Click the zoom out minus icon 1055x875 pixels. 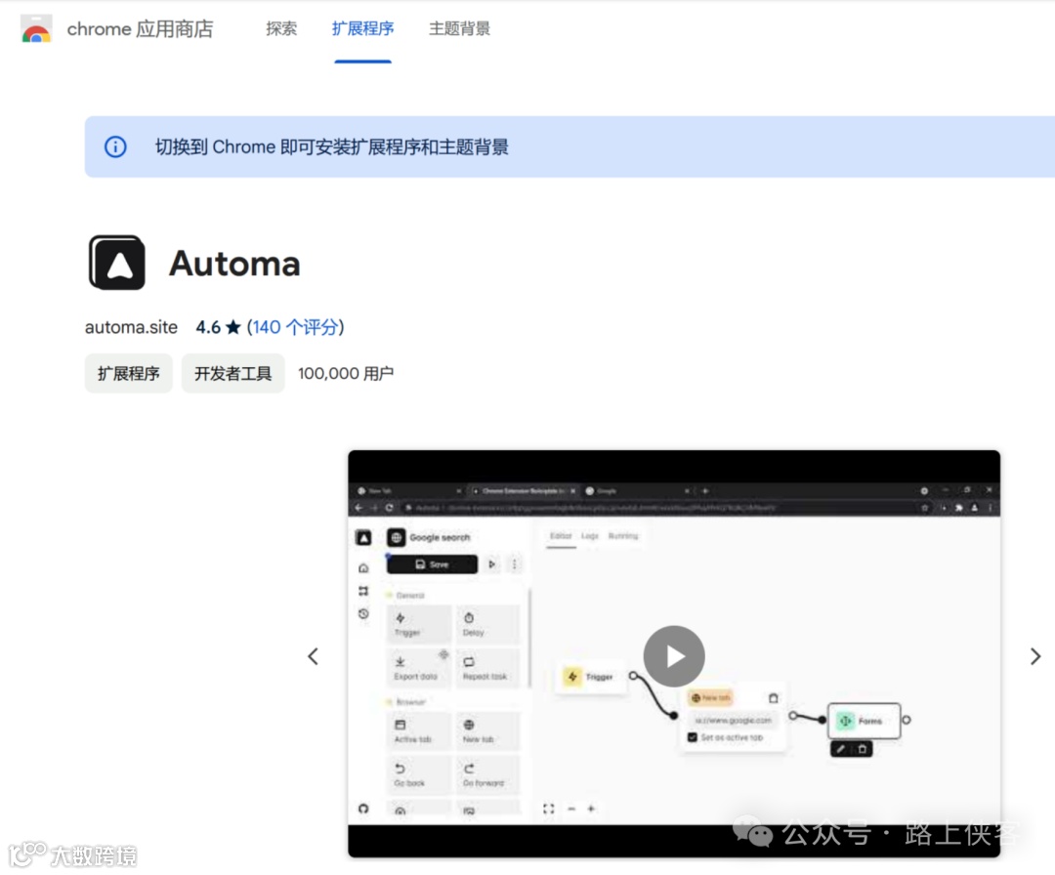571,809
